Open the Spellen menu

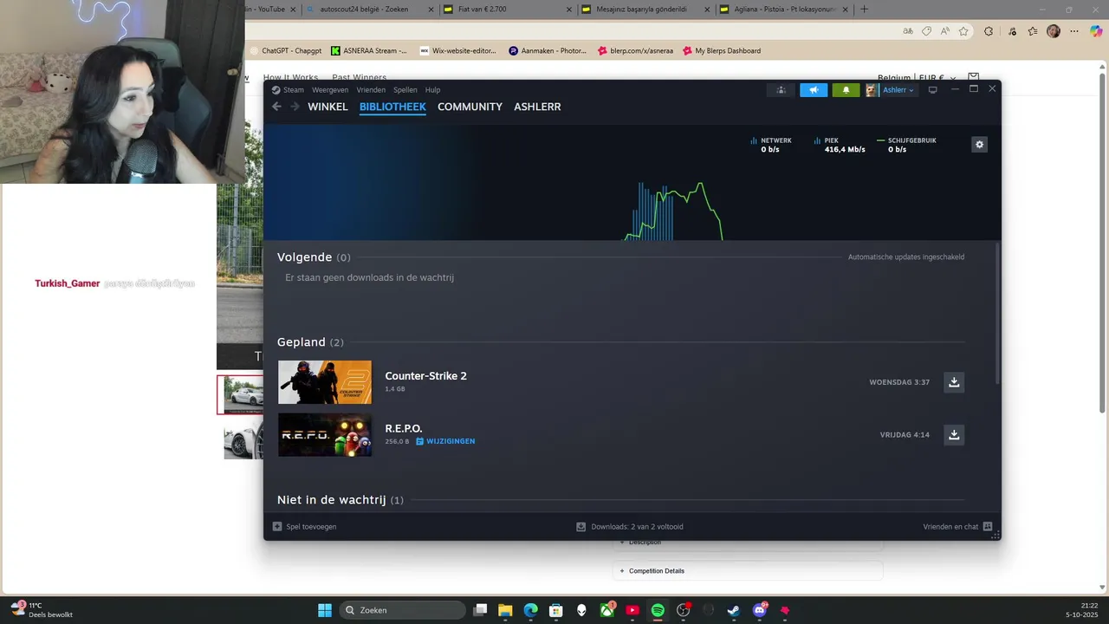pyautogui.click(x=405, y=90)
